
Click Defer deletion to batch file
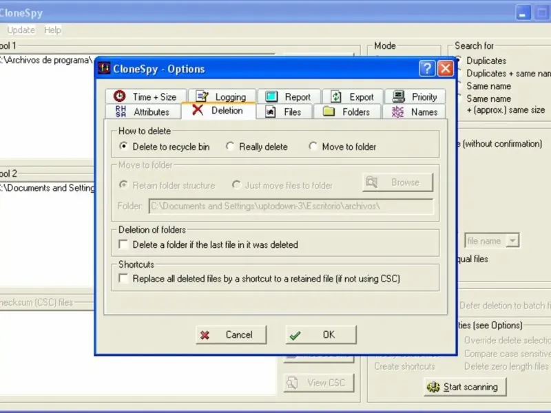click(x=505, y=306)
